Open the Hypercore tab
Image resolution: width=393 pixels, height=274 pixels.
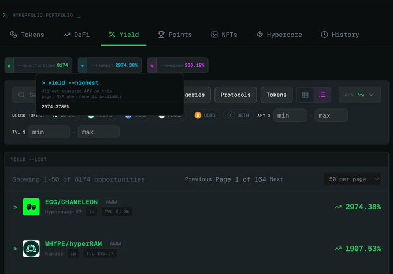(x=279, y=35)
